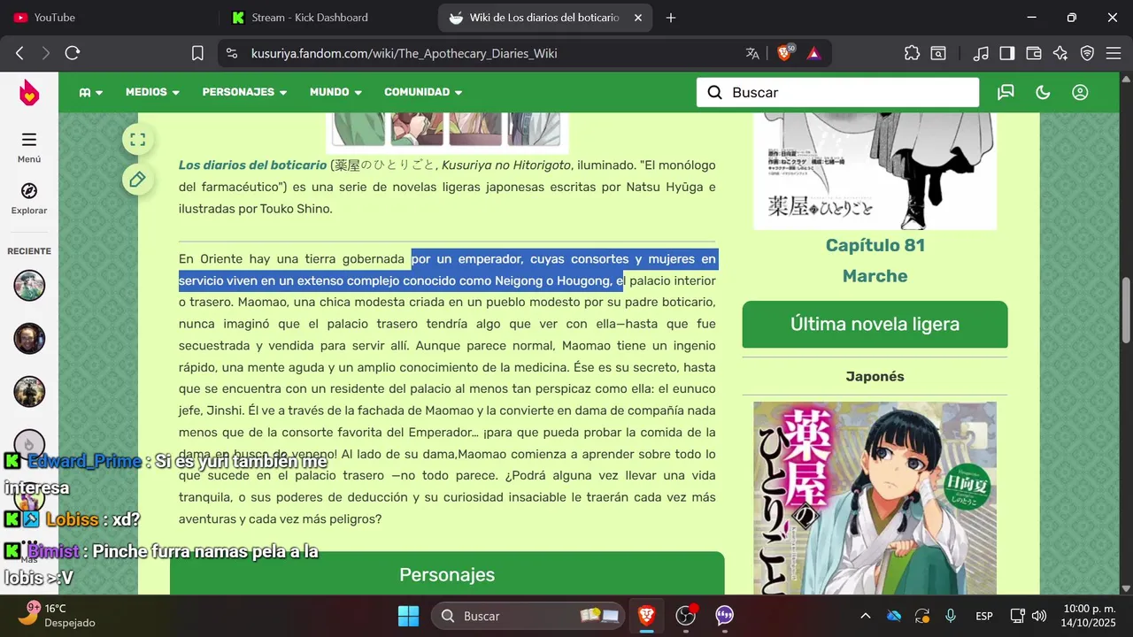Toggle dark mode with the moon icon
1133x637 pixels.
(x=1043, y=92)
